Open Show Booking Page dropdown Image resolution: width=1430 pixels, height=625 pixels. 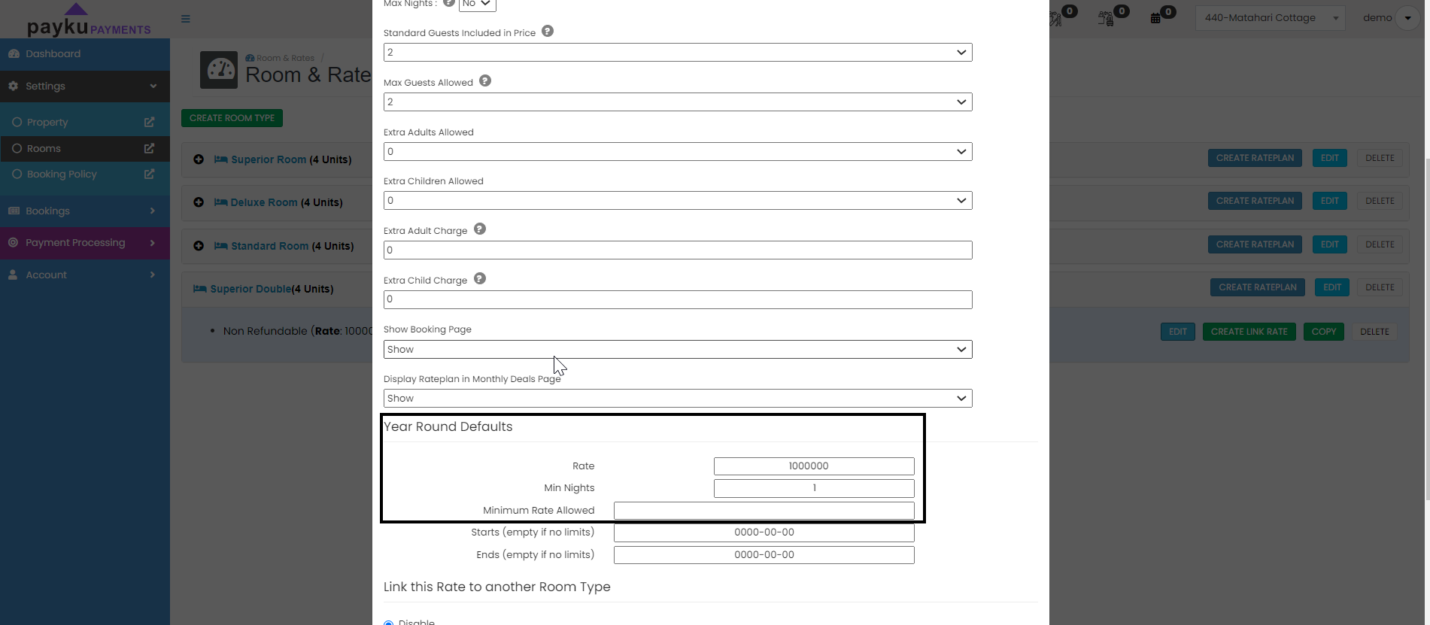(678, 350)
